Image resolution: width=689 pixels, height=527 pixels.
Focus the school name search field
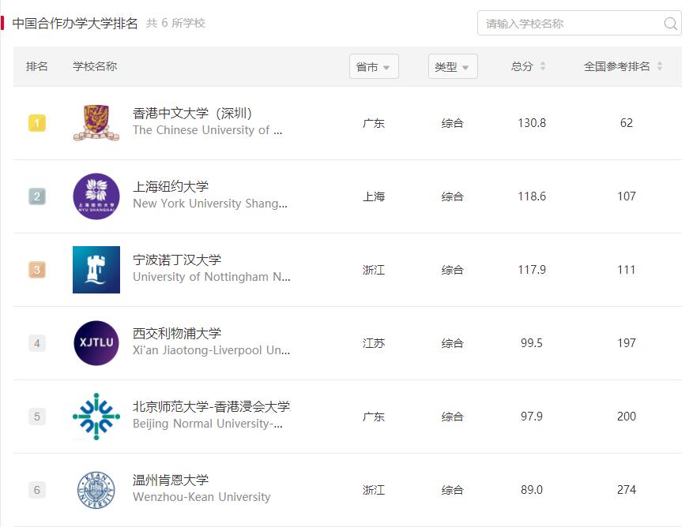[579, 23]
